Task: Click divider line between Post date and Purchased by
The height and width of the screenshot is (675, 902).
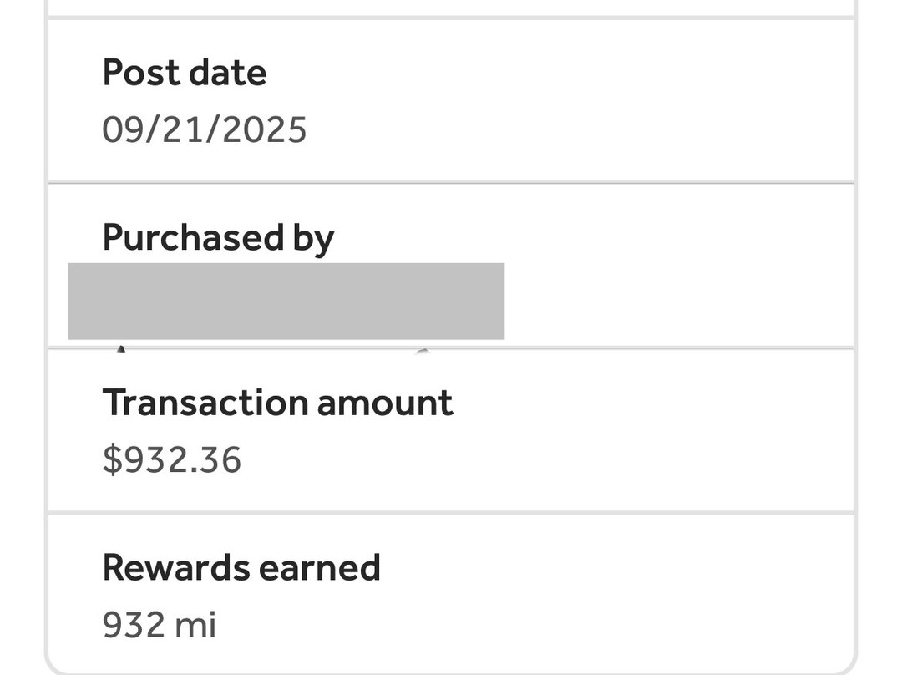Action: (x=451, y=182)
